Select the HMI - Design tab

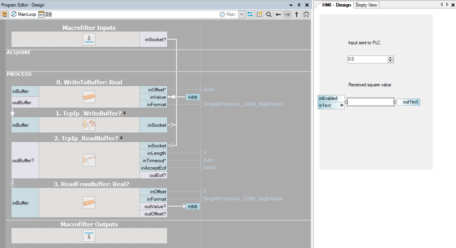tap(336, 5)
